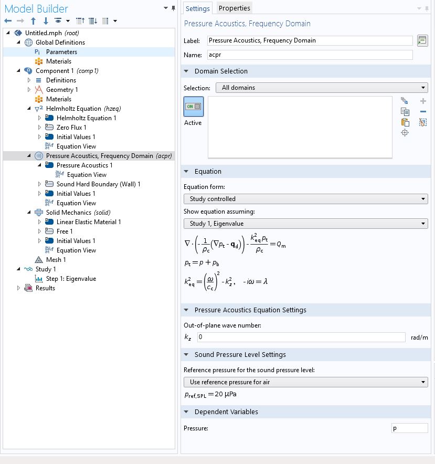The image size is (435, 464).
Task: Click the blue back arrow in Model Builder toolbar
Action: [8, 21]
